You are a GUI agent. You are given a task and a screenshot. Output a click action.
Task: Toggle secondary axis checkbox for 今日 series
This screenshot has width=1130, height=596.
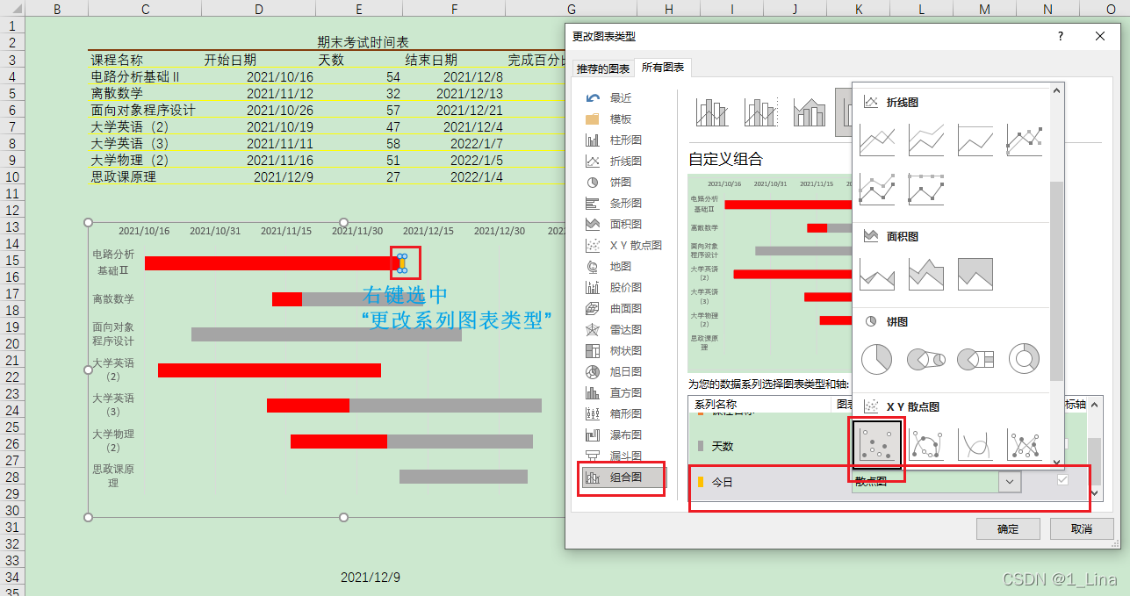click(1063, 481)
